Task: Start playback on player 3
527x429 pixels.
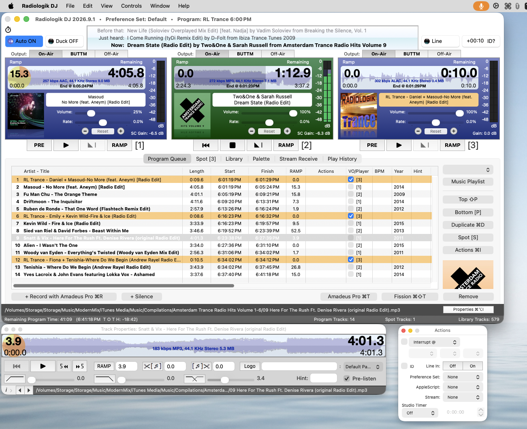Action: 399,145
